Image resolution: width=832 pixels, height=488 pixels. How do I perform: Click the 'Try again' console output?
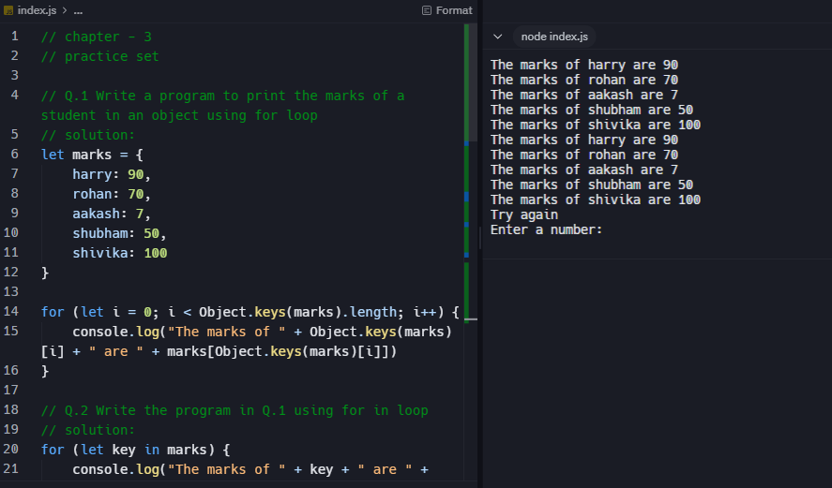click(524, 214)
